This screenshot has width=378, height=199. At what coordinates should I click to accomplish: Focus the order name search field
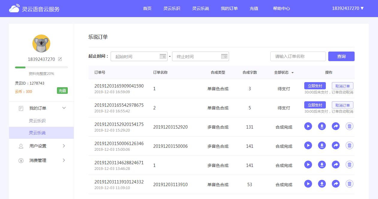tap(298, 56)
